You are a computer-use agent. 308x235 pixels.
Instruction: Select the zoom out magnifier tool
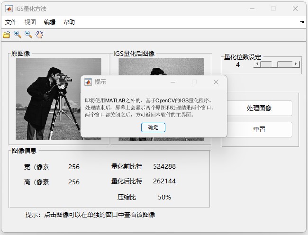coord(28,35)
